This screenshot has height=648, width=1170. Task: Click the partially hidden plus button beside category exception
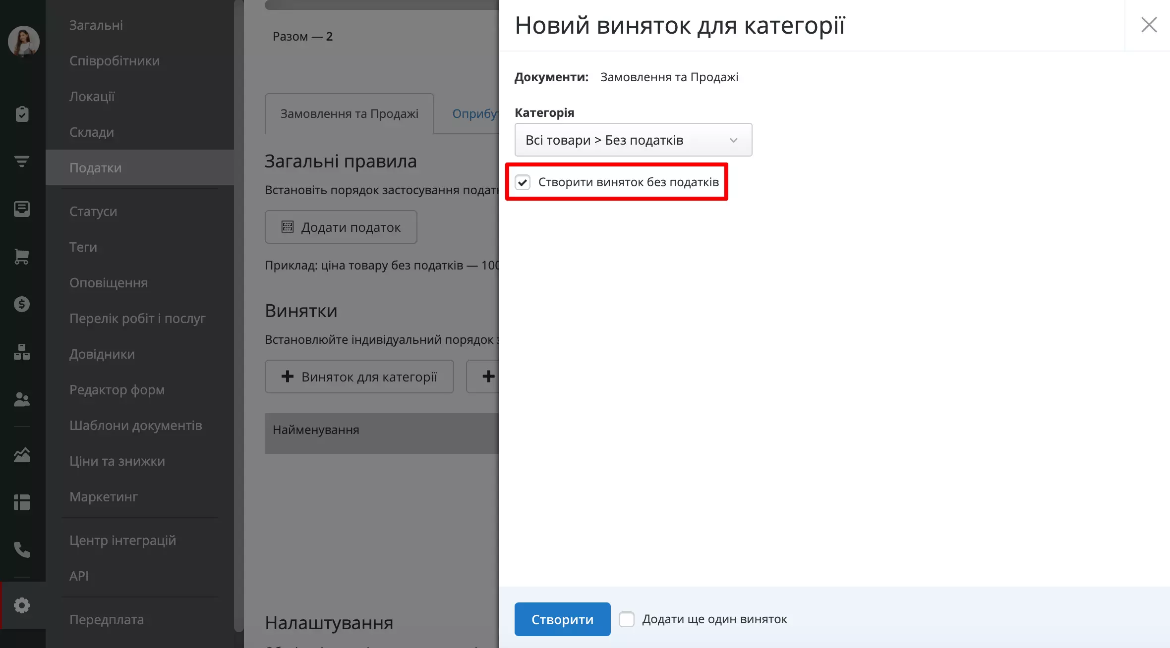click(x=483, y=377)
